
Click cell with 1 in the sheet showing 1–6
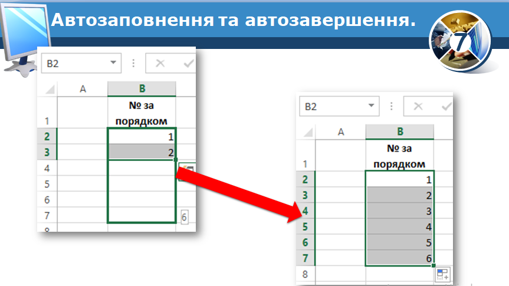pyautogui.click(x=400, y=179)
